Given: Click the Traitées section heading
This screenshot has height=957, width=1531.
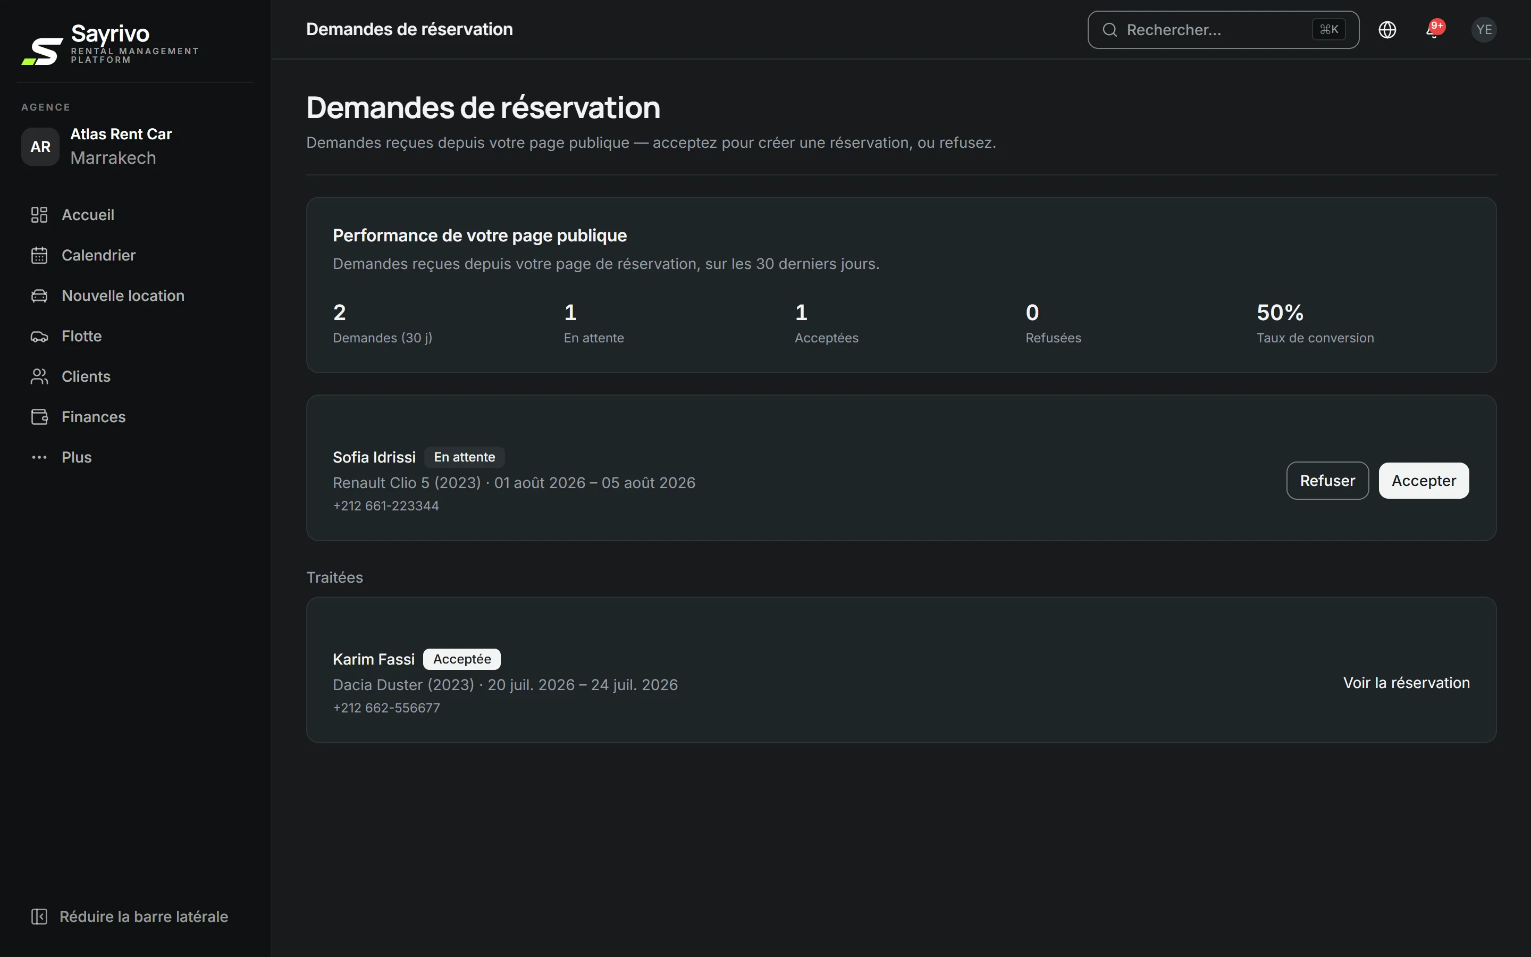Looking at the screenshot, I should point(335,577).
